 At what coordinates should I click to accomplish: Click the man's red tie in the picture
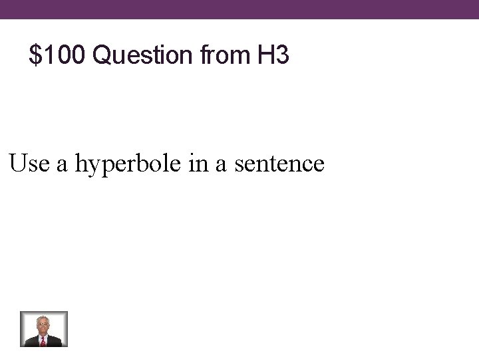coord(43,340)
